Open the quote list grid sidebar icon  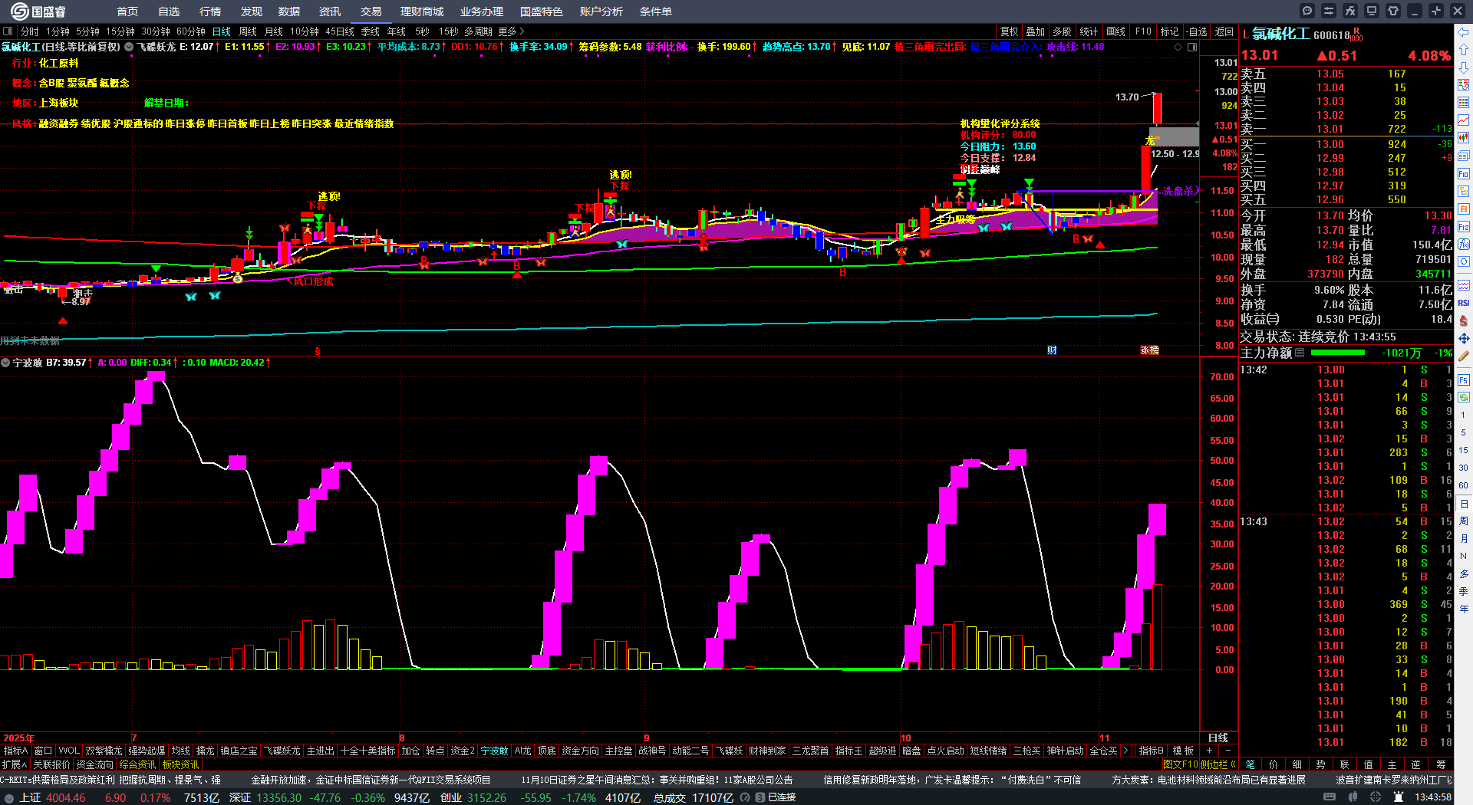1464,103
